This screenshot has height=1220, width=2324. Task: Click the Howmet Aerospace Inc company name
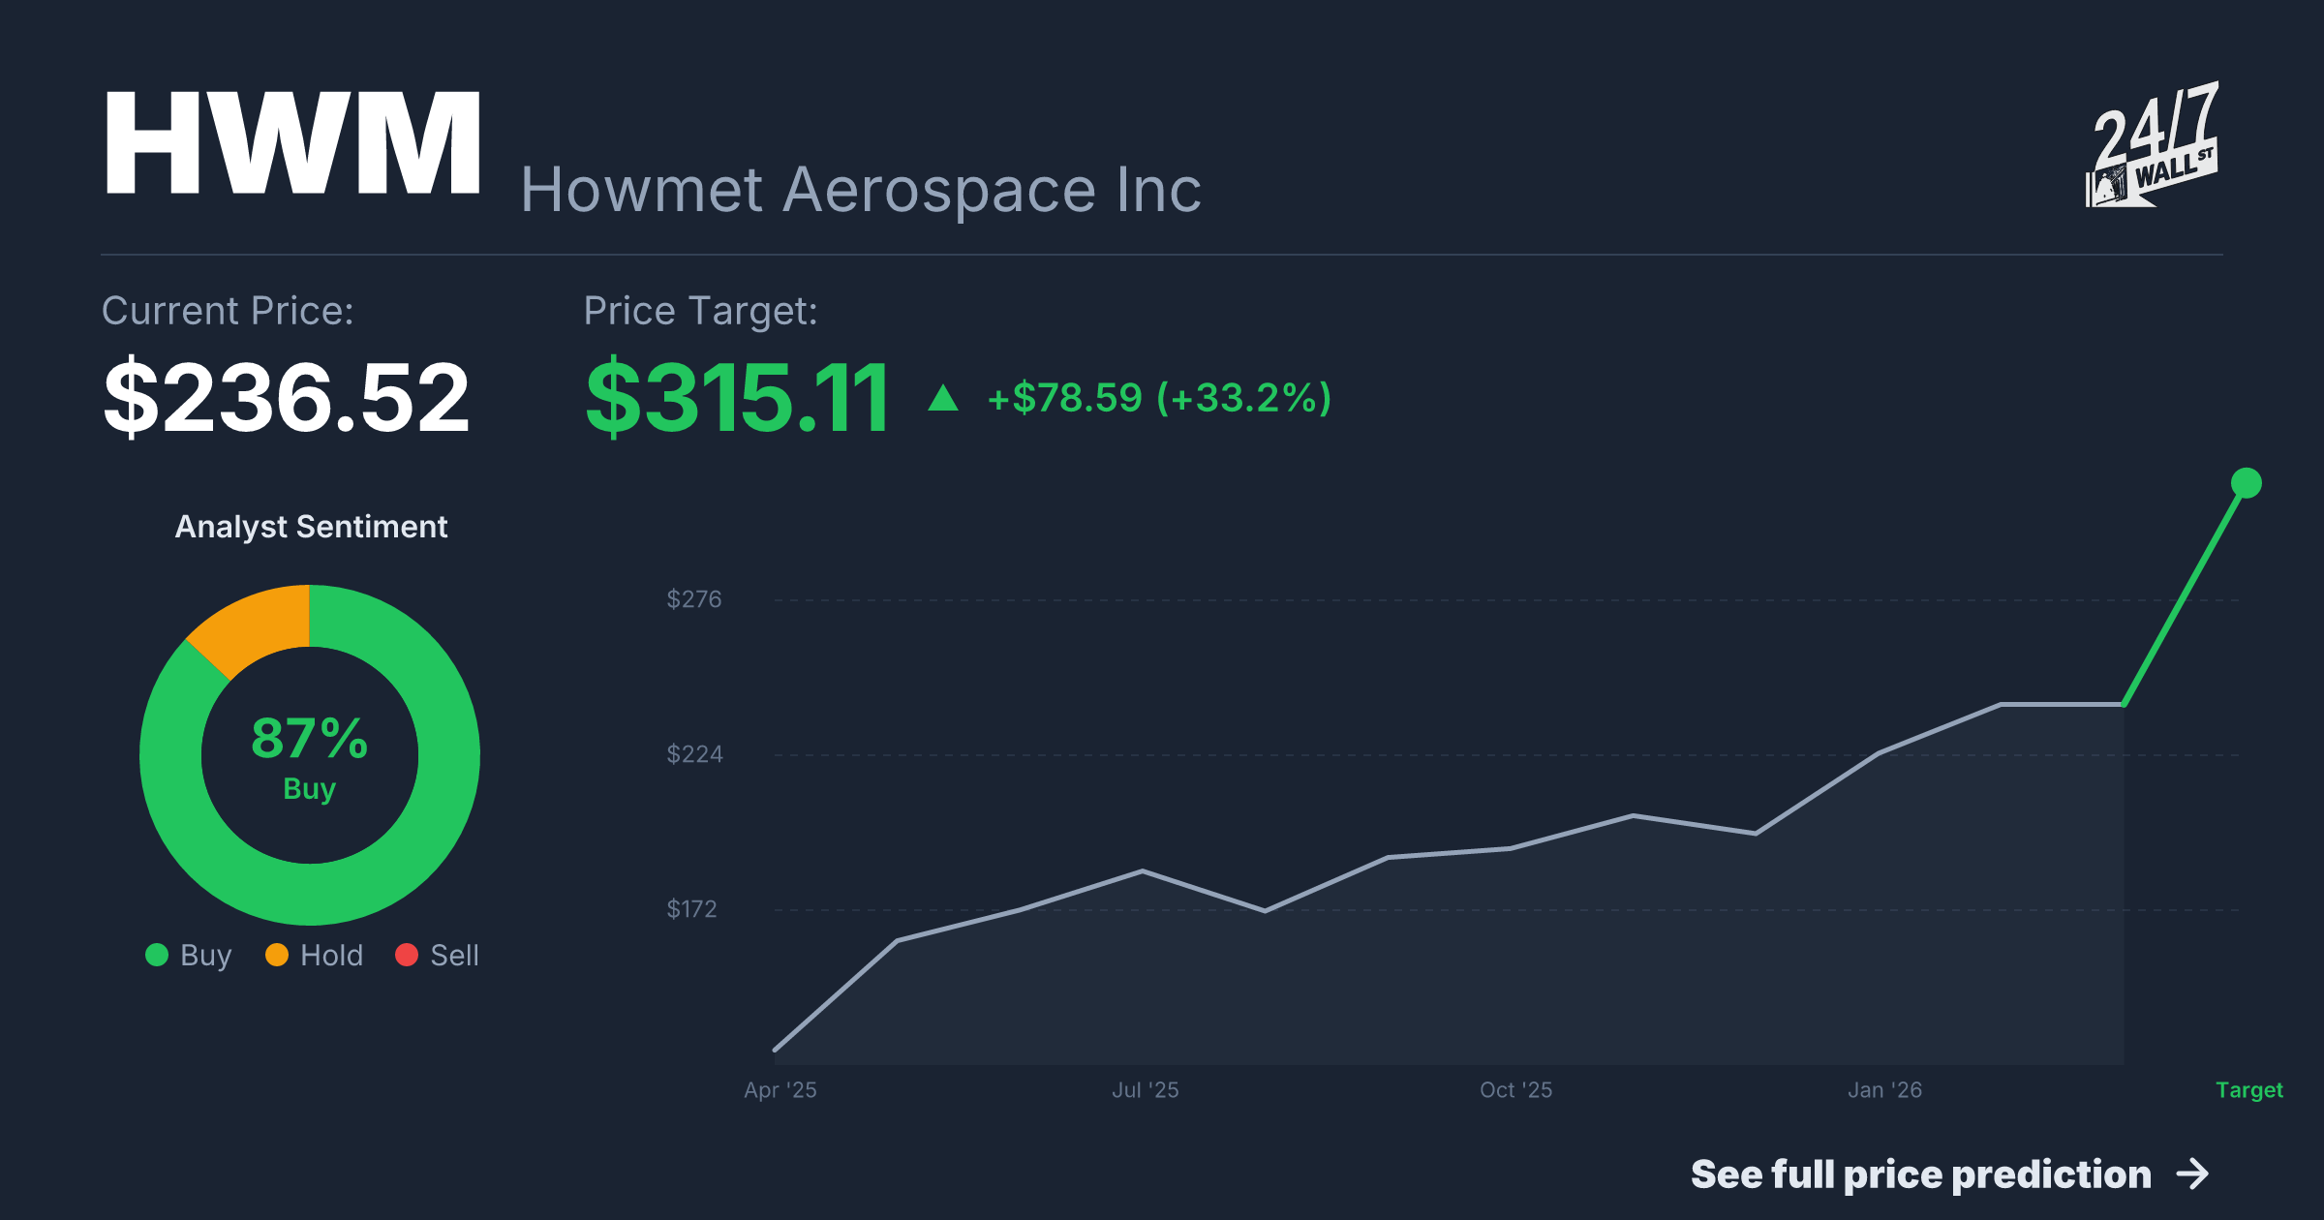pyautogui.click(x=861, y=190)
